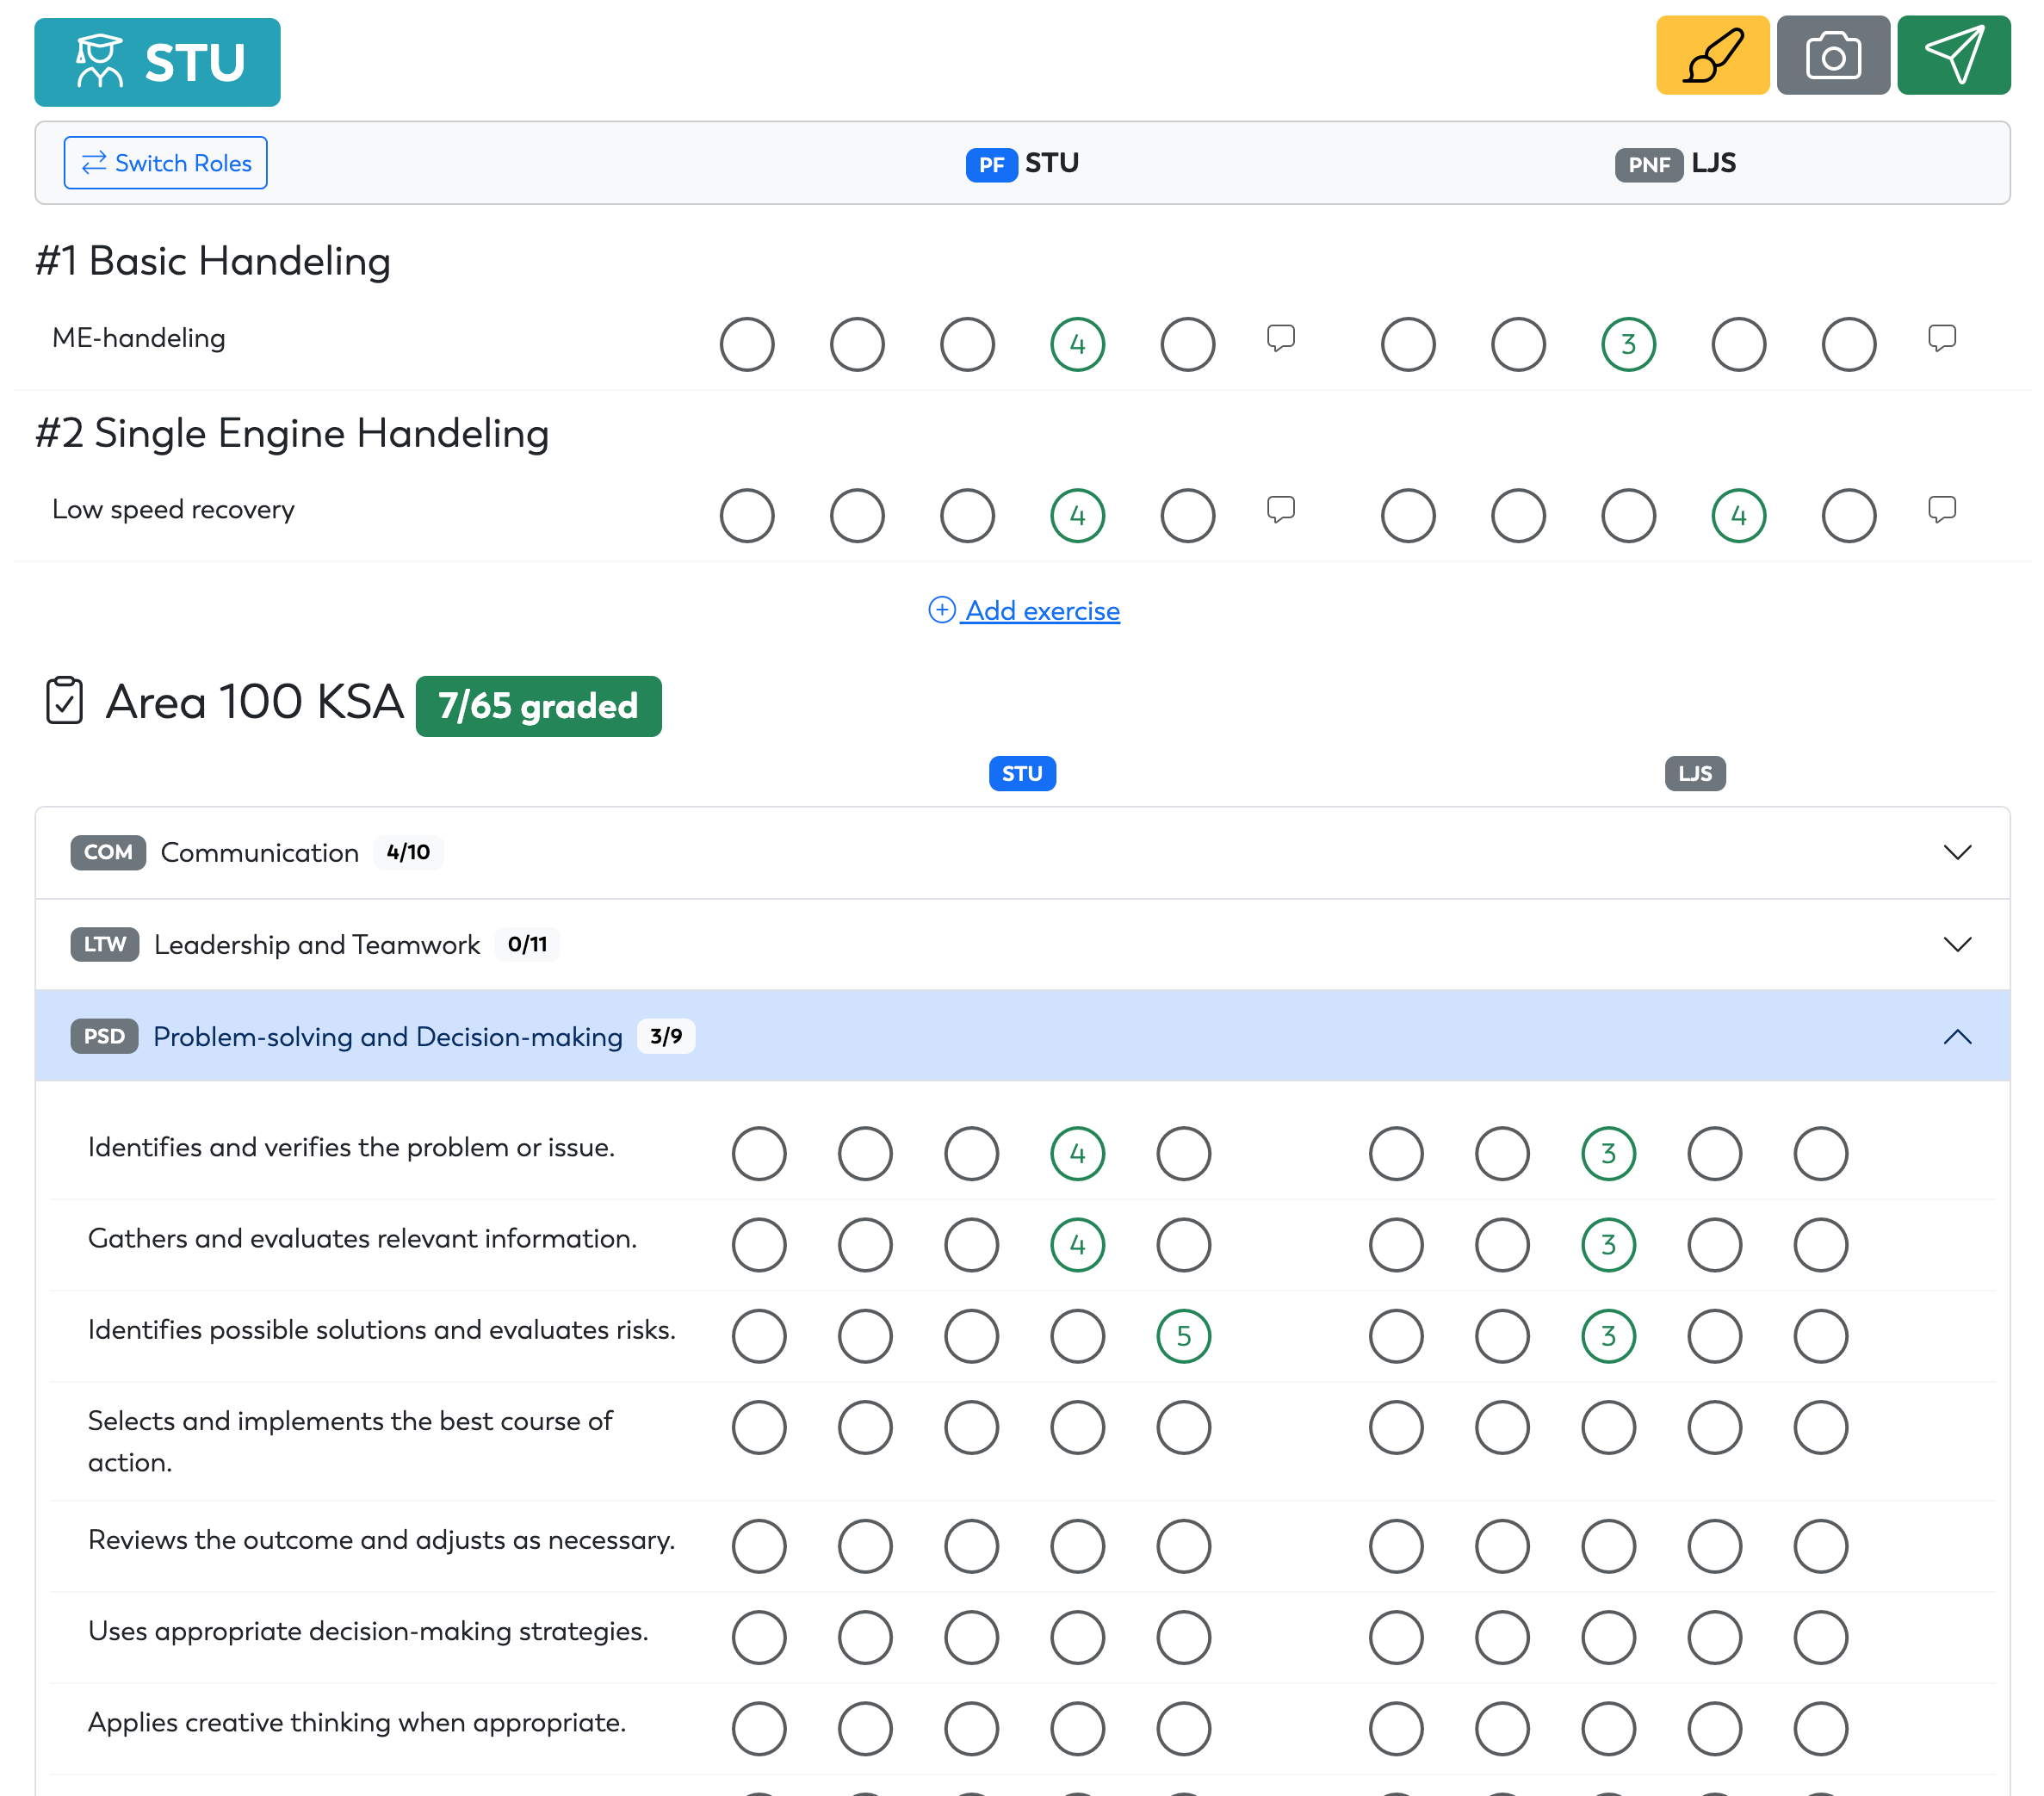The width and height of the screenshot is (2044, 1796).
Task: Select LJS grade 3 for ME-handeling
Action: 1628,345
